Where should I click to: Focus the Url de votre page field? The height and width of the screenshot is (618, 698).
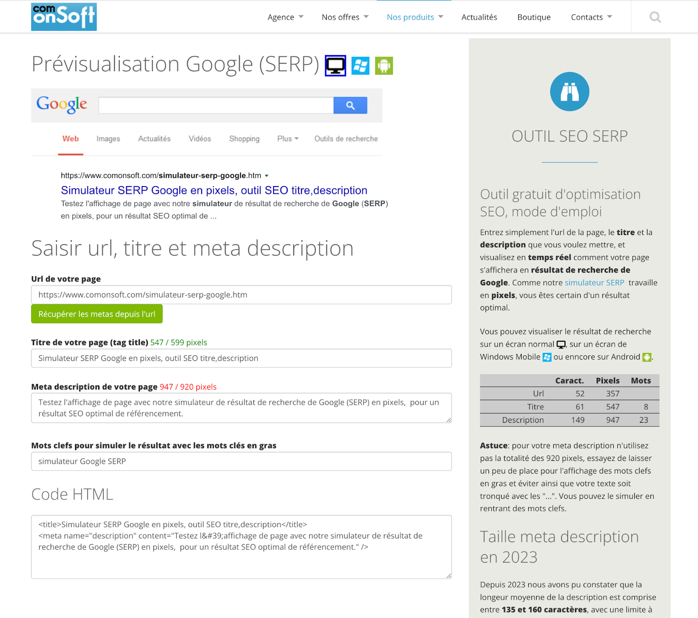click(x=241, y=295)
